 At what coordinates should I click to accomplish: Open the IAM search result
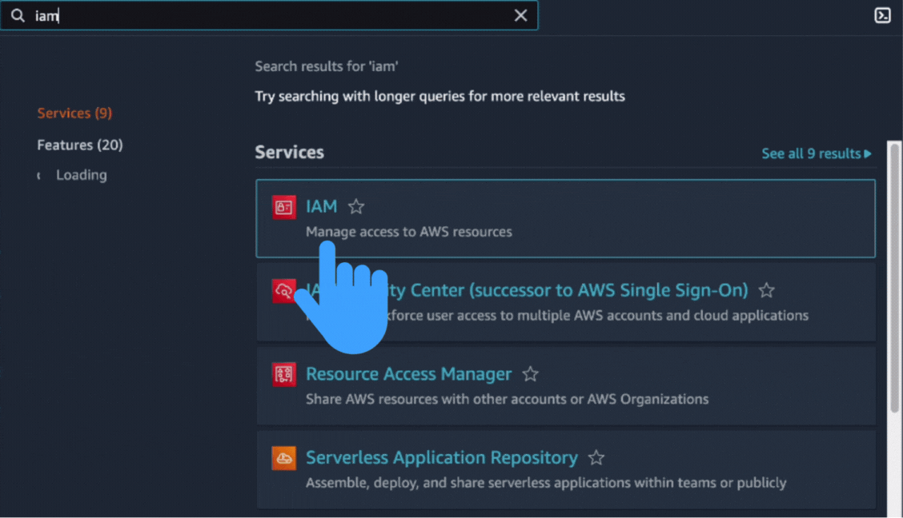tap(322, 206)
